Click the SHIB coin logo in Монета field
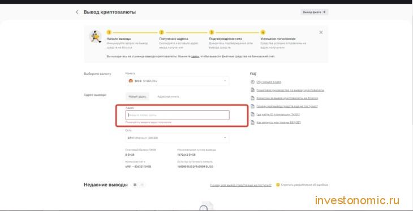Image resolution: width=413 pixels, height=211 pixels. (x=131, y=81)
